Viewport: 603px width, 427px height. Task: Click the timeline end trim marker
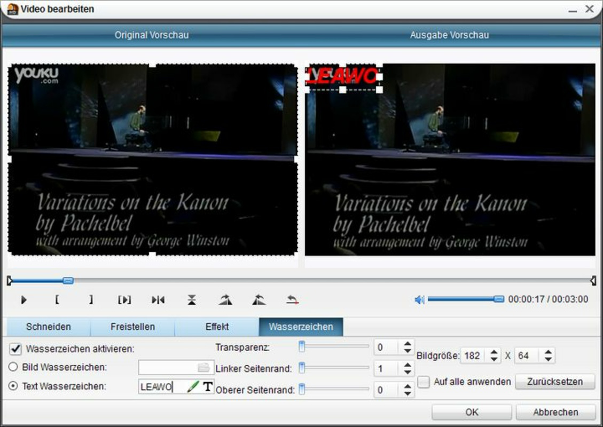coord(593,281)
